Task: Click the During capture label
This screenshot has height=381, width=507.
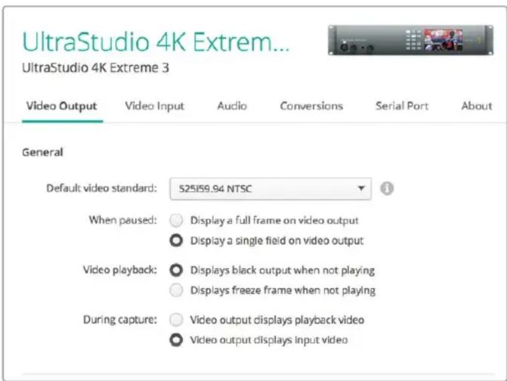Action: (x=120, y=320)
